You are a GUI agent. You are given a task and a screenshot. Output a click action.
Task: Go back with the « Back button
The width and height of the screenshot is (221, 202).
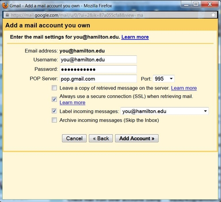click(101, 138)
